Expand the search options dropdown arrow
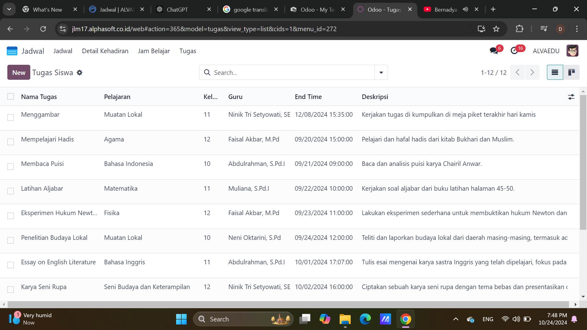 [381, 72]
